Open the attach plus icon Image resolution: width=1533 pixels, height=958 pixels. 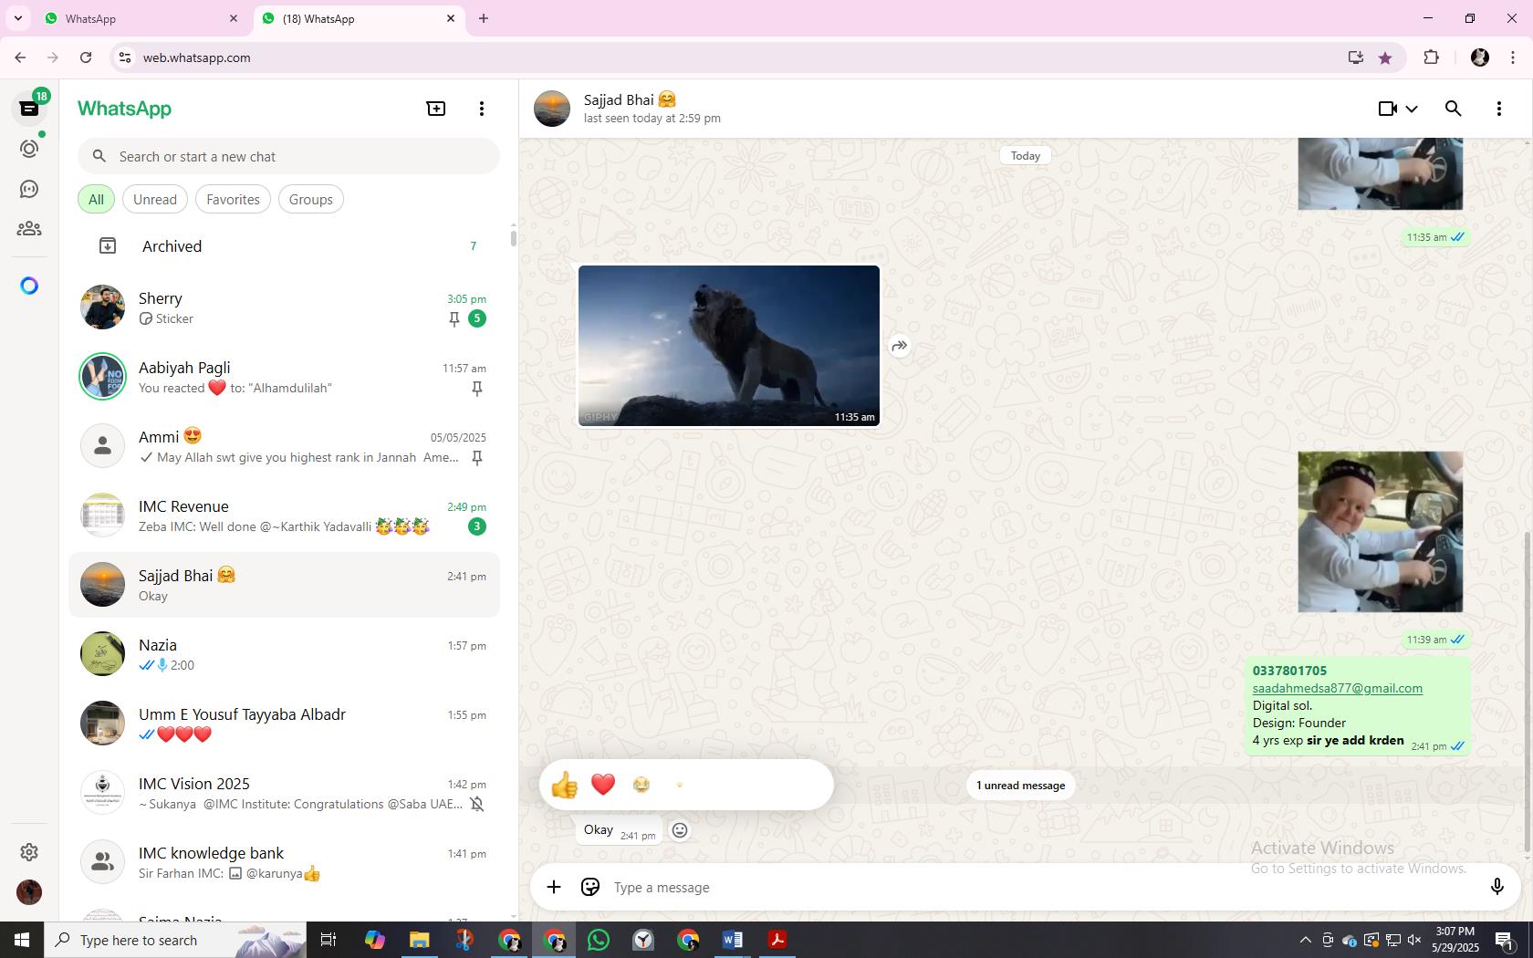(554, 887)
